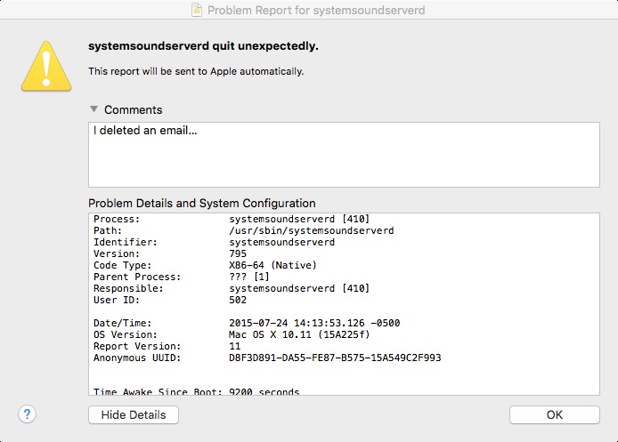Click the Parent Process line

point(178,277)
